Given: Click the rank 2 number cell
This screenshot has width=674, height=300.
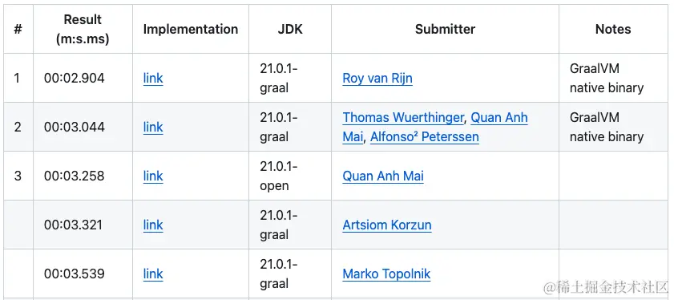Looking at the screenshot, I should (18, 127).
